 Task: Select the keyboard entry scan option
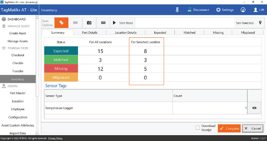tap(103, 23)
